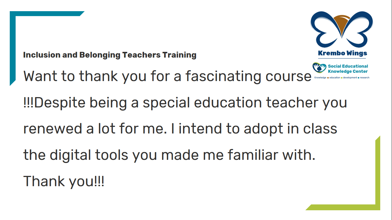
Task: Click 'Social Educational Knowledge Center' text
Action: click(348, 69)
